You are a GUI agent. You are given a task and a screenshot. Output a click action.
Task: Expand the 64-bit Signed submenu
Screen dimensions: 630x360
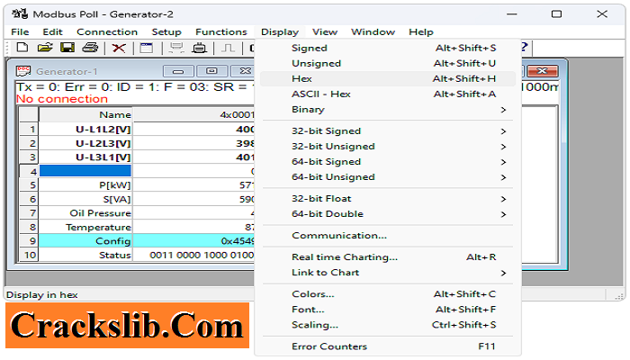pyautogui.click(x=388, y=162)
